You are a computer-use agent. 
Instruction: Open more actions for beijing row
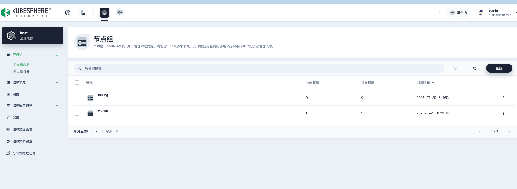click(503, 98)
